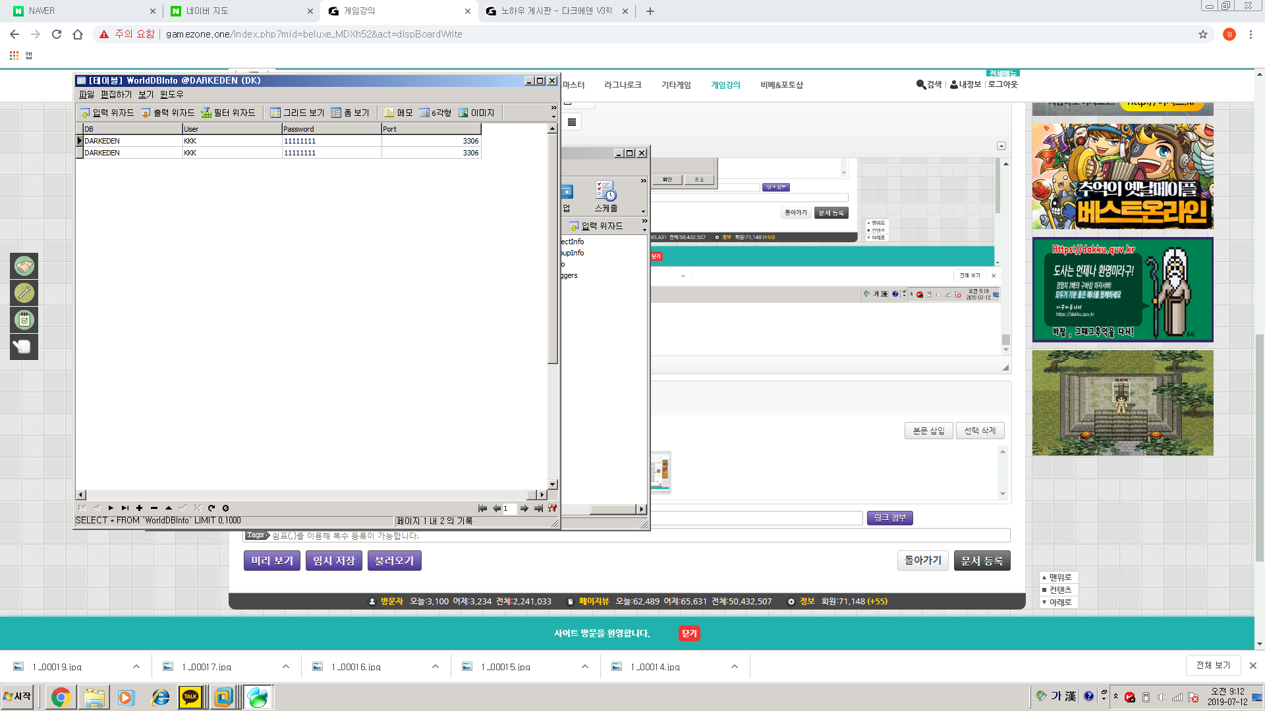The height and width of the screenshot is (711, 1265).
Task: Switch to the 노하우 게시판 browser tab
Action: pyautogui.click(x=555, y=11)
